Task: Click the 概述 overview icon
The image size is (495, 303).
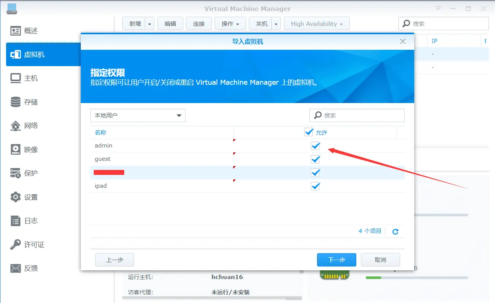Action: pos(16,31)
